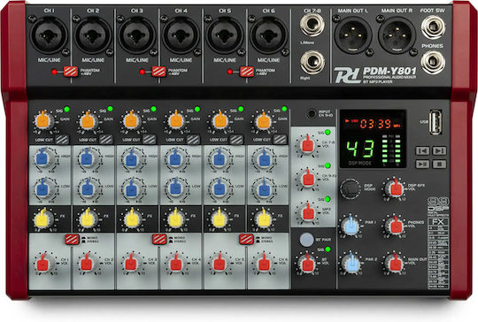Click the light blue PAR 2 knob
This screenshot has height=322, width=478.
tap(351, 263)
